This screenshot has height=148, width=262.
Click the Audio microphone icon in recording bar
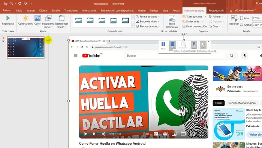pyautogui.click(x=194, y=45)
